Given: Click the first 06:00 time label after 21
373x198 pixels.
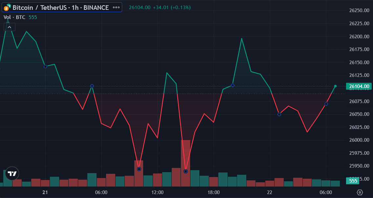Looking at the screenshot, I should 101,192.
